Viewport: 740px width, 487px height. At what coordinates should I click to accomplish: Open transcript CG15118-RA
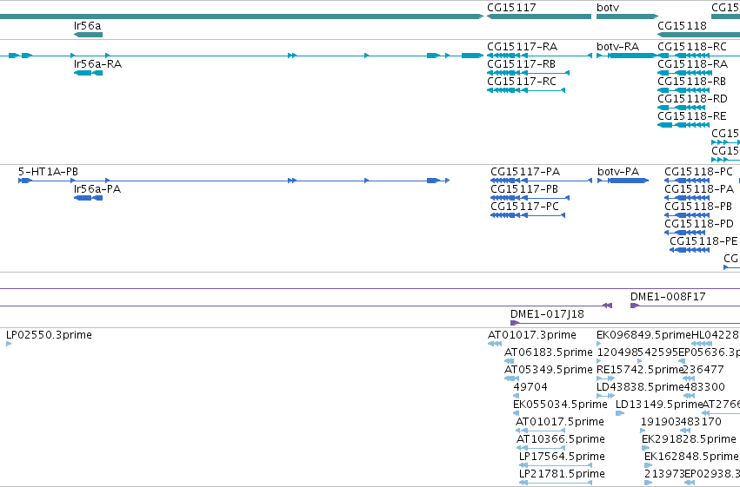(x=692, y=63)
